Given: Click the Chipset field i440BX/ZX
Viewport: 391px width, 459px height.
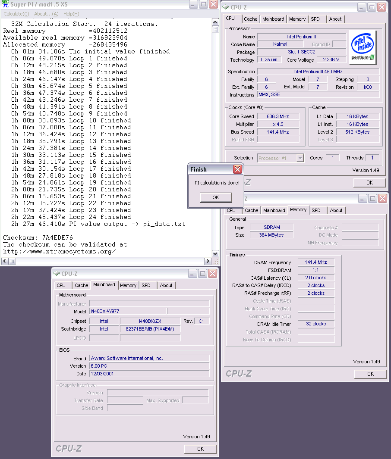Looking at the screenshot, I should pos(150,321).
